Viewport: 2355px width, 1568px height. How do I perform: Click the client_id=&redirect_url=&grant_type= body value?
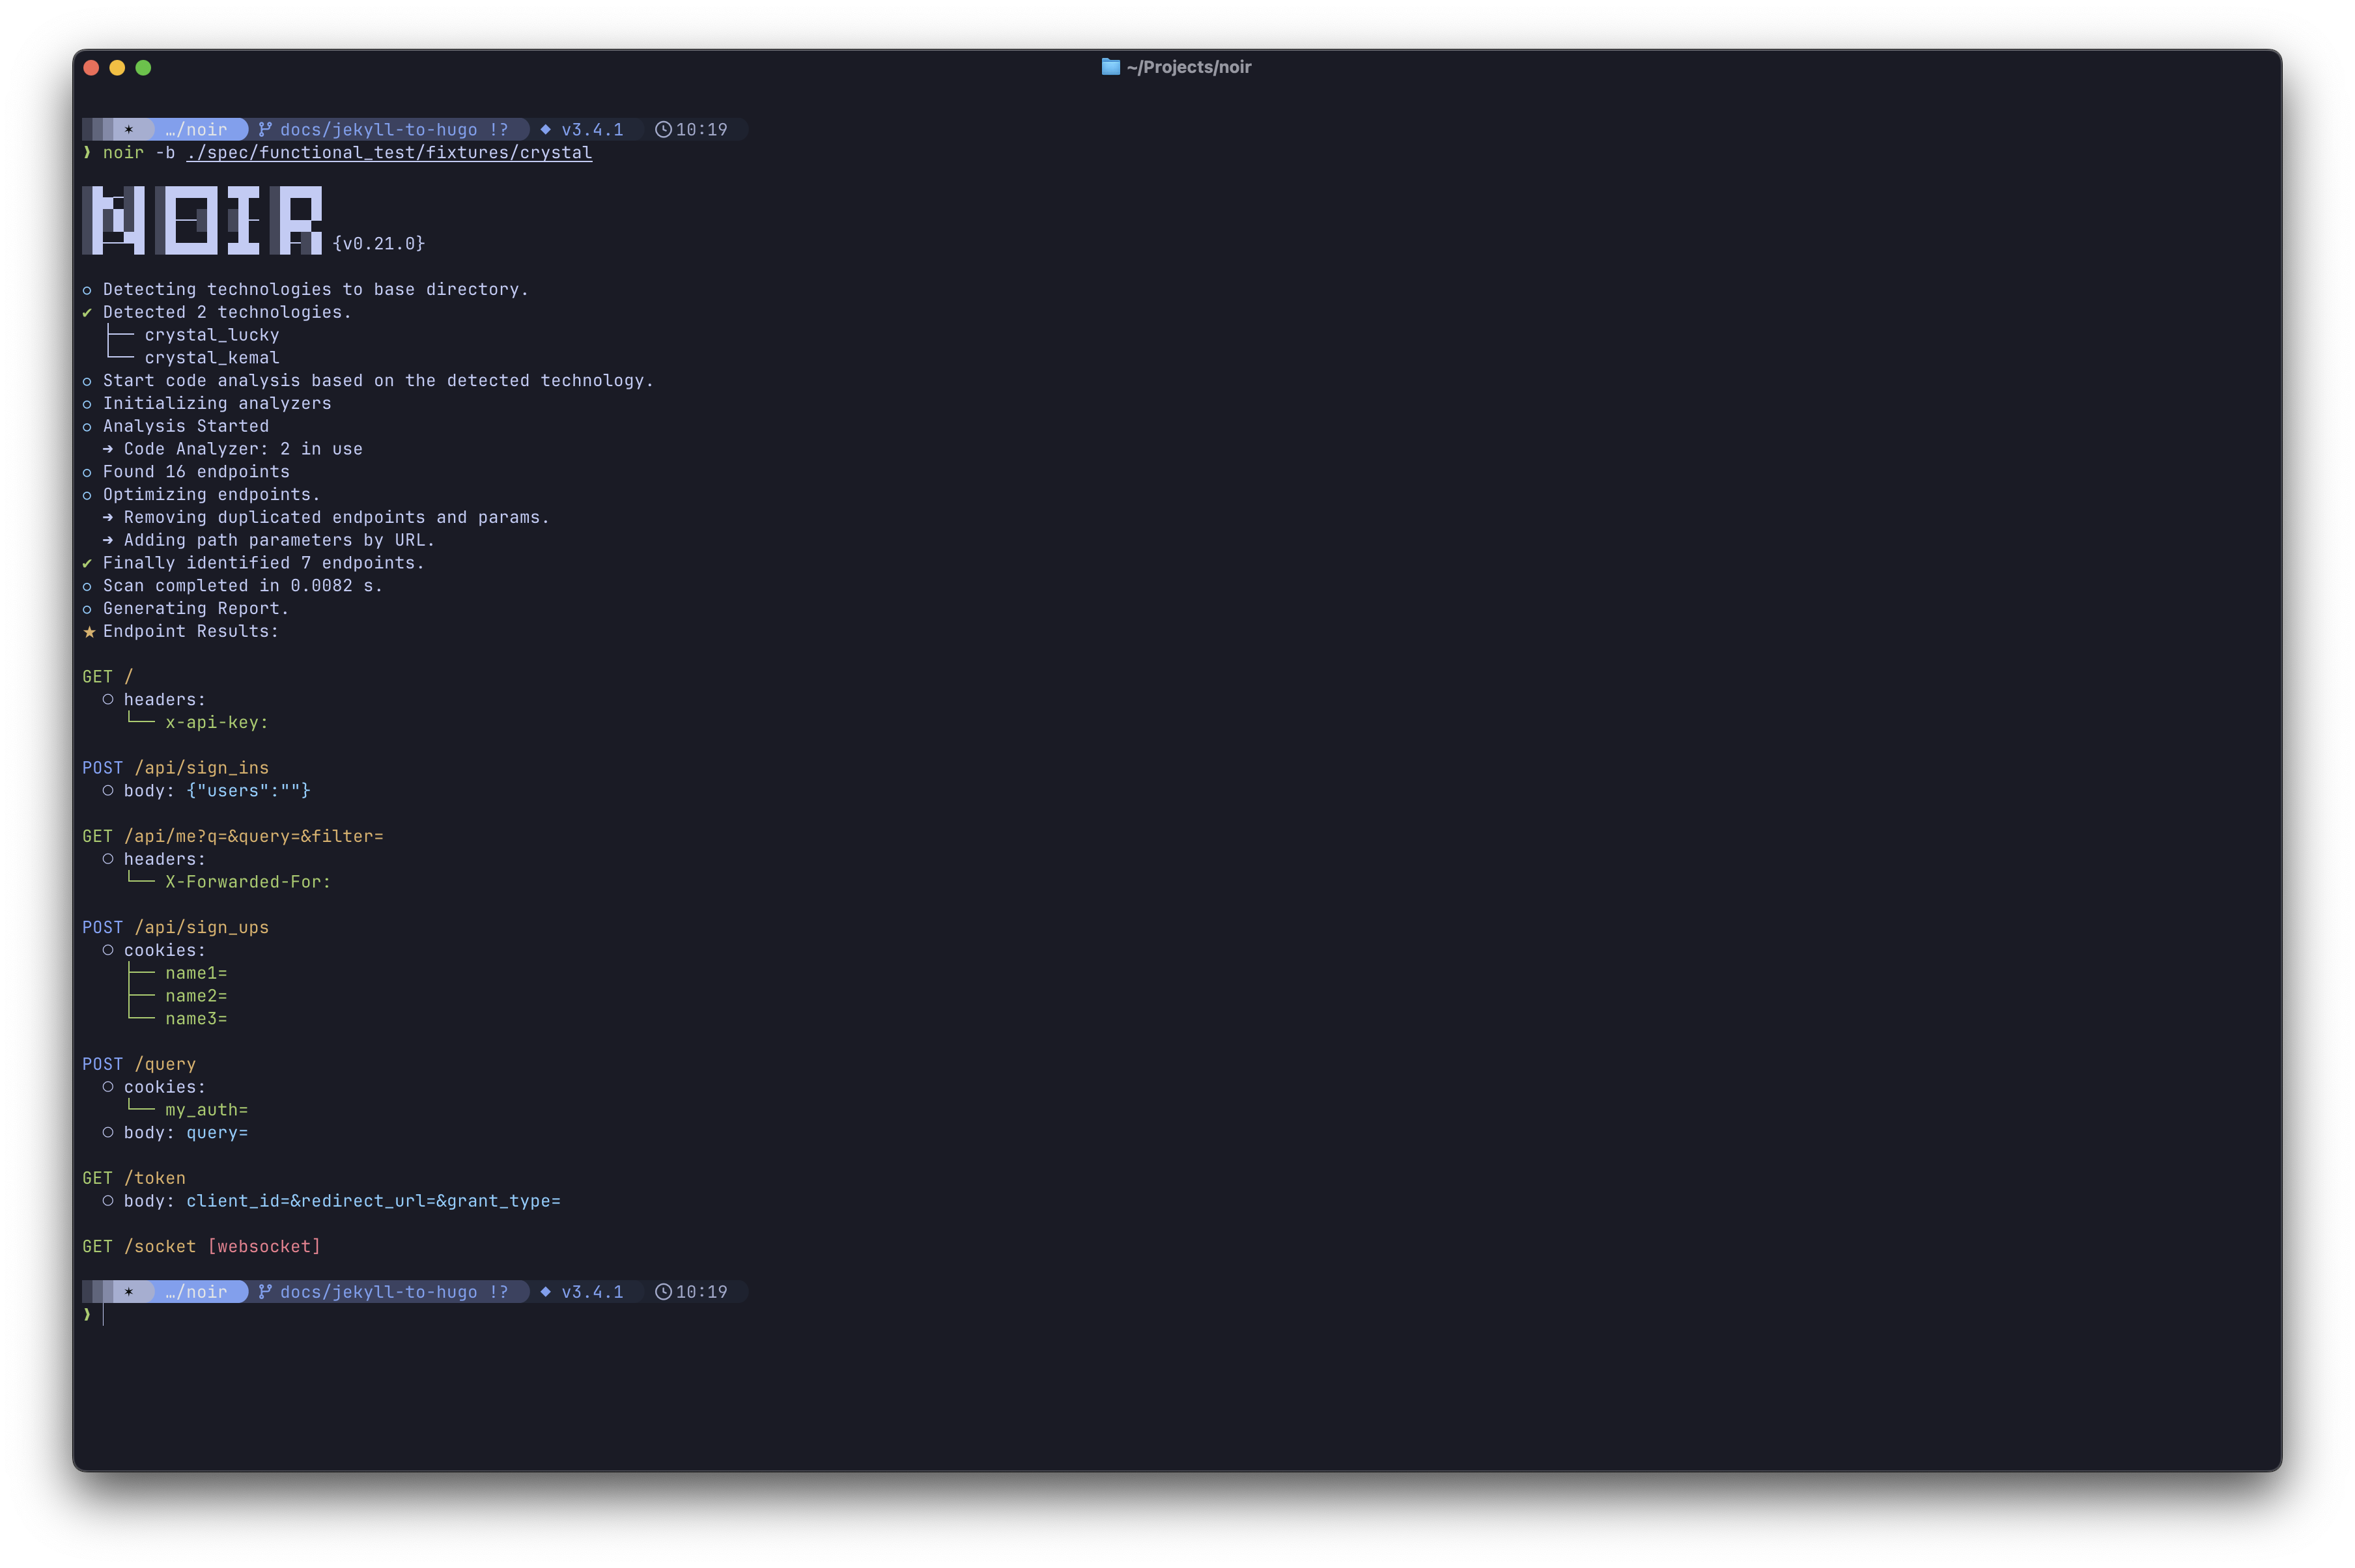coord(373,1201)
